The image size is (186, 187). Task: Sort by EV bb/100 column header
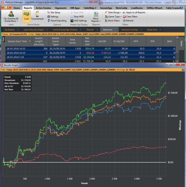(119, 41)
